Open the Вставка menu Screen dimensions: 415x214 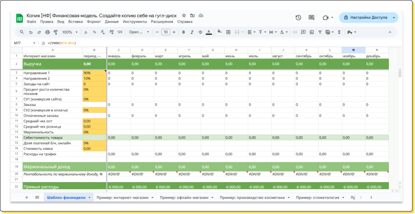pos(76,21)
